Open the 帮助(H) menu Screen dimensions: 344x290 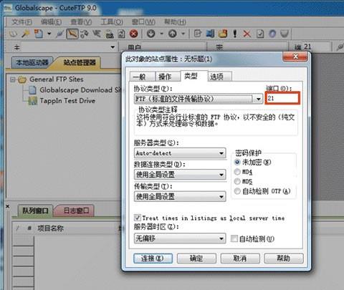pyautogui.click(x=175, y=22)
